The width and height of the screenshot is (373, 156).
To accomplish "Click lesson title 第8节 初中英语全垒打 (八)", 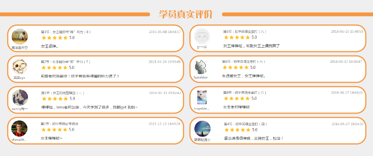I will click(x=245, y=32).
